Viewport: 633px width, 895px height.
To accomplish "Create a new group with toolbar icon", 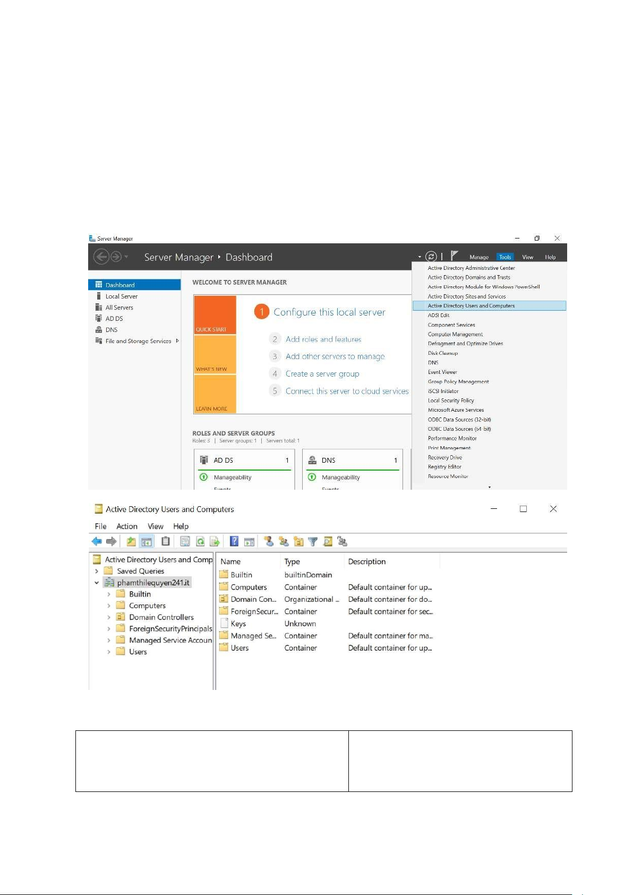I will coord(284,541).
